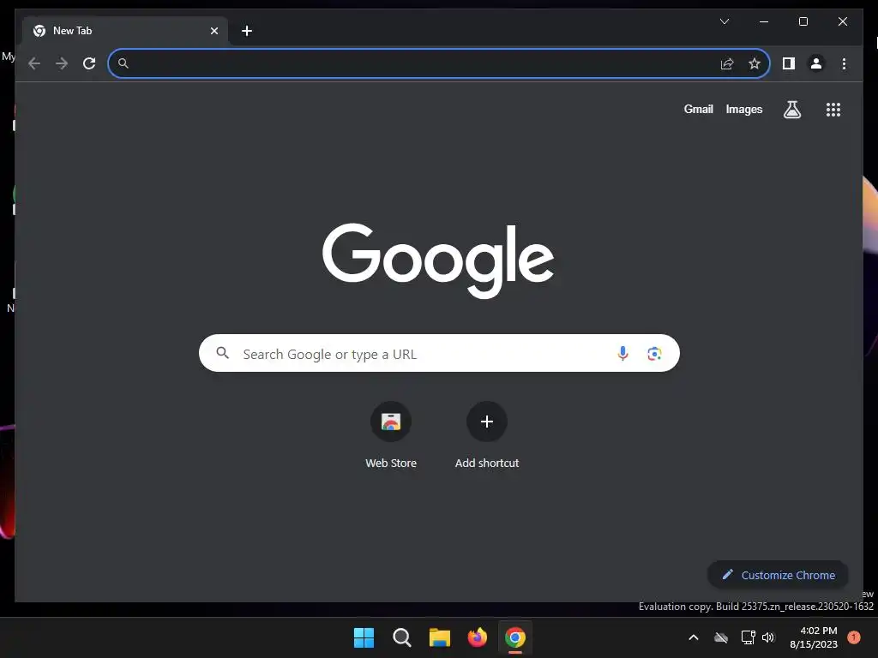Maximize the Chrome window
The image size is (878, 658).
(803, 21)
